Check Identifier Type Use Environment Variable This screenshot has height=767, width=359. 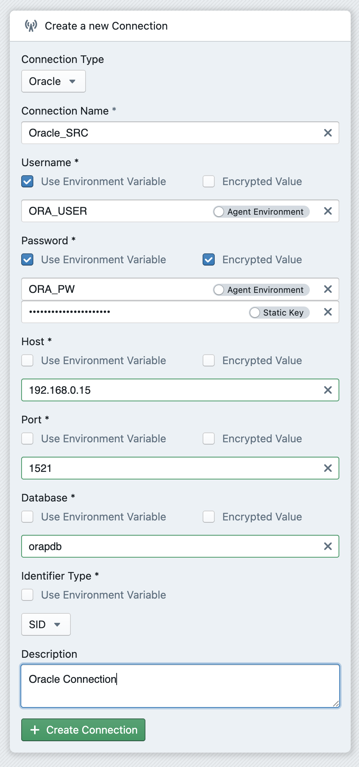[27, 595]
